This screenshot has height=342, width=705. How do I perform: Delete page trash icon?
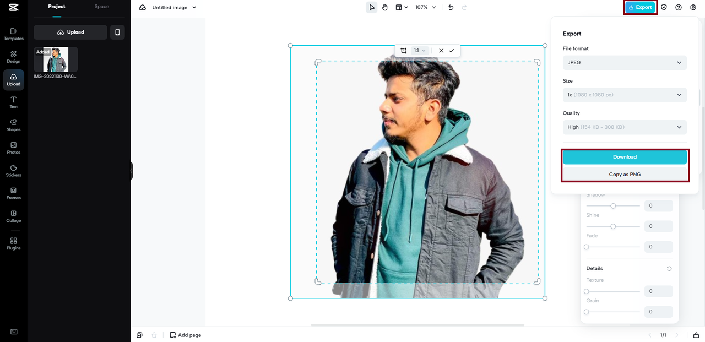pyautogui.click(x=154, y=335)
